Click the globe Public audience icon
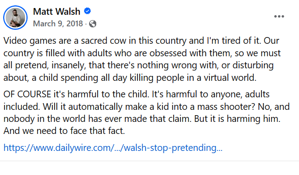This screenshot has width=299, height=175. coord(93,24)
